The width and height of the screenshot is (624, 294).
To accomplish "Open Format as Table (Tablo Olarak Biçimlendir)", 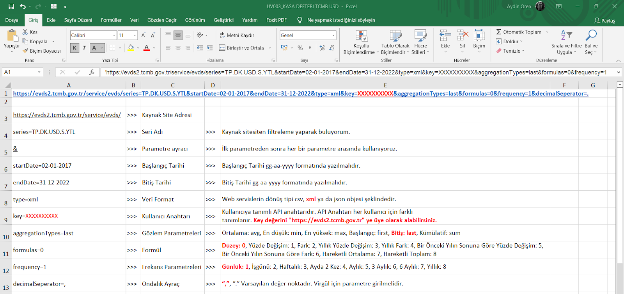I will (x=395, y=42).
